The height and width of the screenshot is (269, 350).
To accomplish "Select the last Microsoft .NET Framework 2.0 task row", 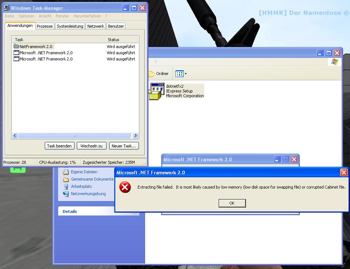I will click(x=75, y=59).
